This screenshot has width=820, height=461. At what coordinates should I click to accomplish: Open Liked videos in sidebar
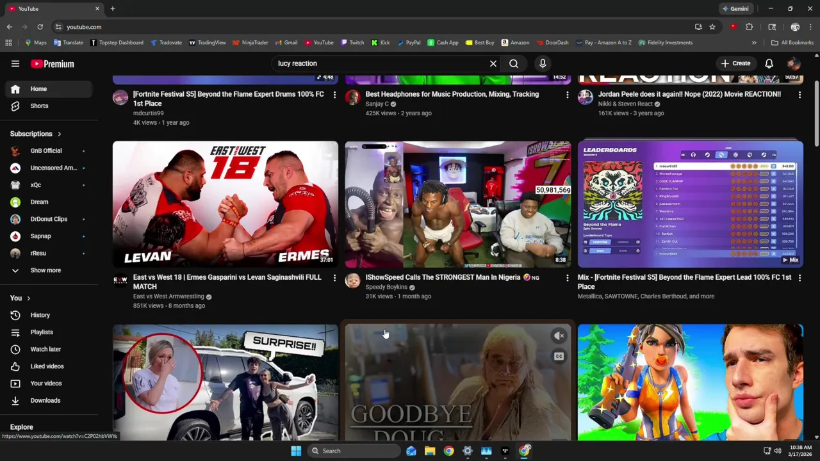(50, 366)
